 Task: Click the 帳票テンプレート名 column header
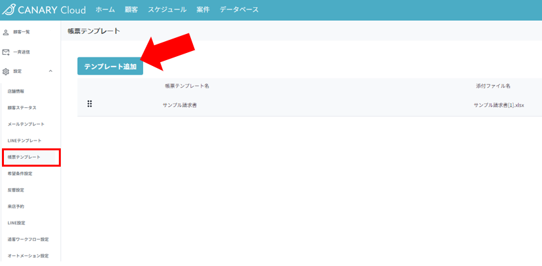187,86
